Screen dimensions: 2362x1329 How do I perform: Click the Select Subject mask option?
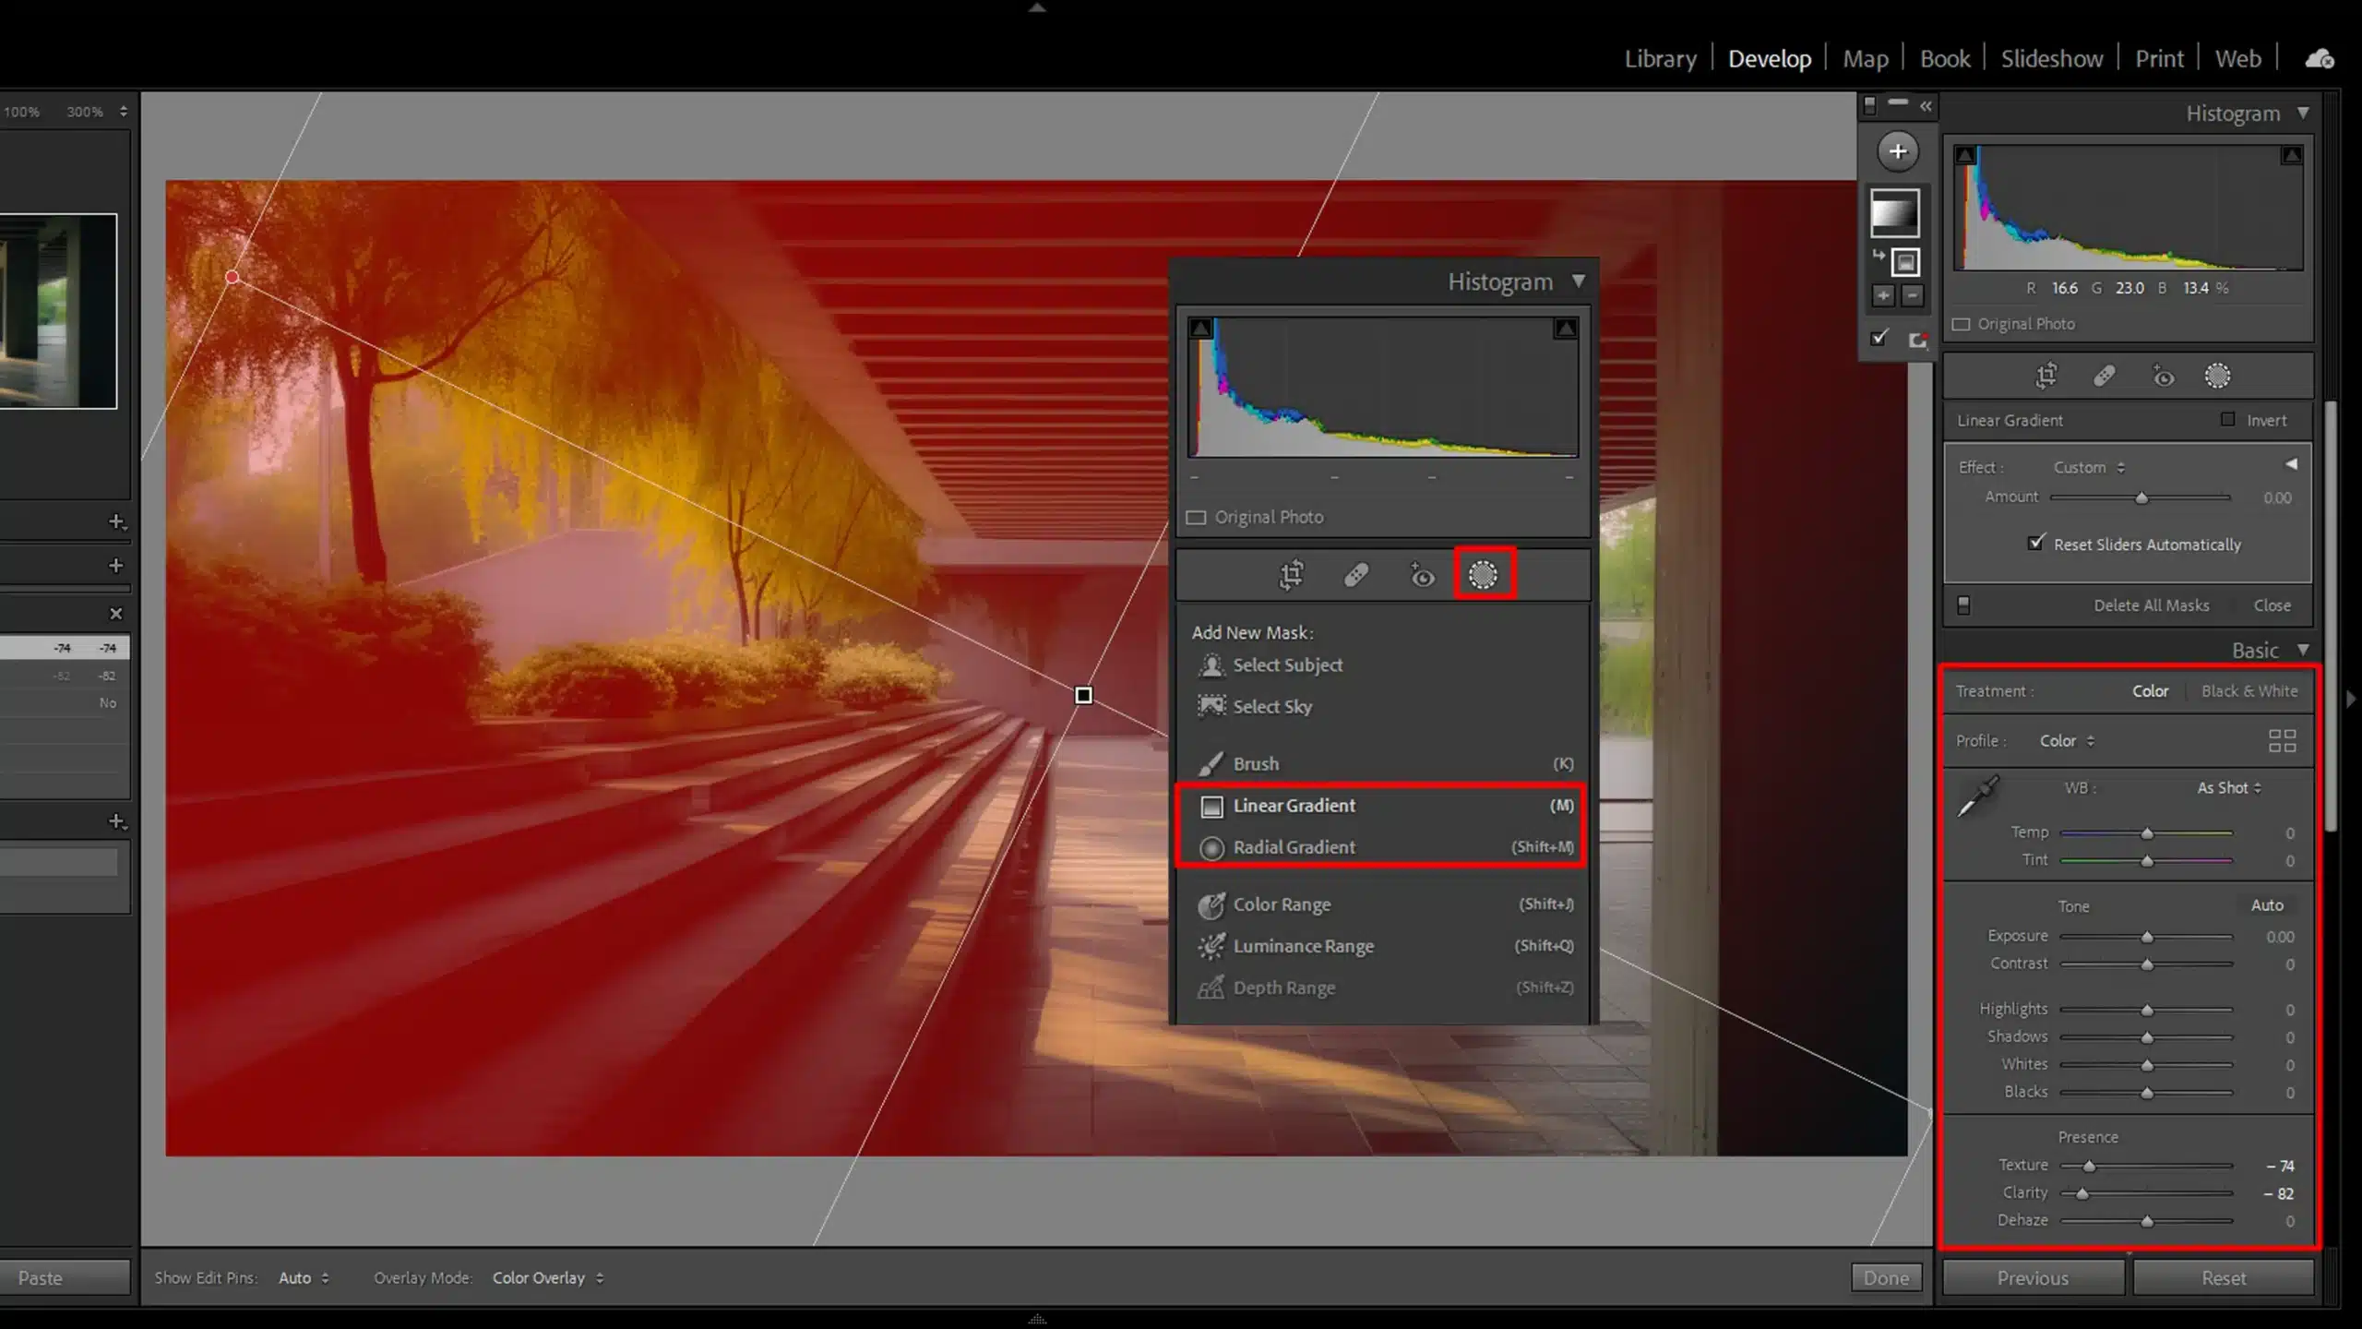coord(1286,664)
